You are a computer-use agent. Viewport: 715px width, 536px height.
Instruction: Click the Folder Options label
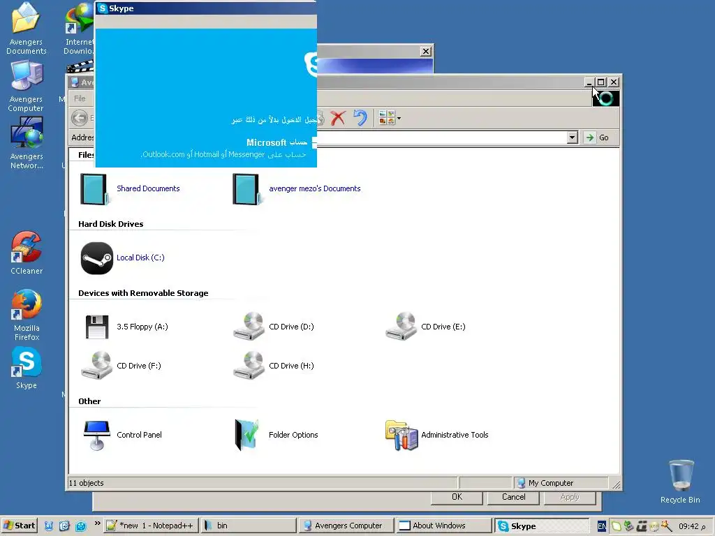293,435
